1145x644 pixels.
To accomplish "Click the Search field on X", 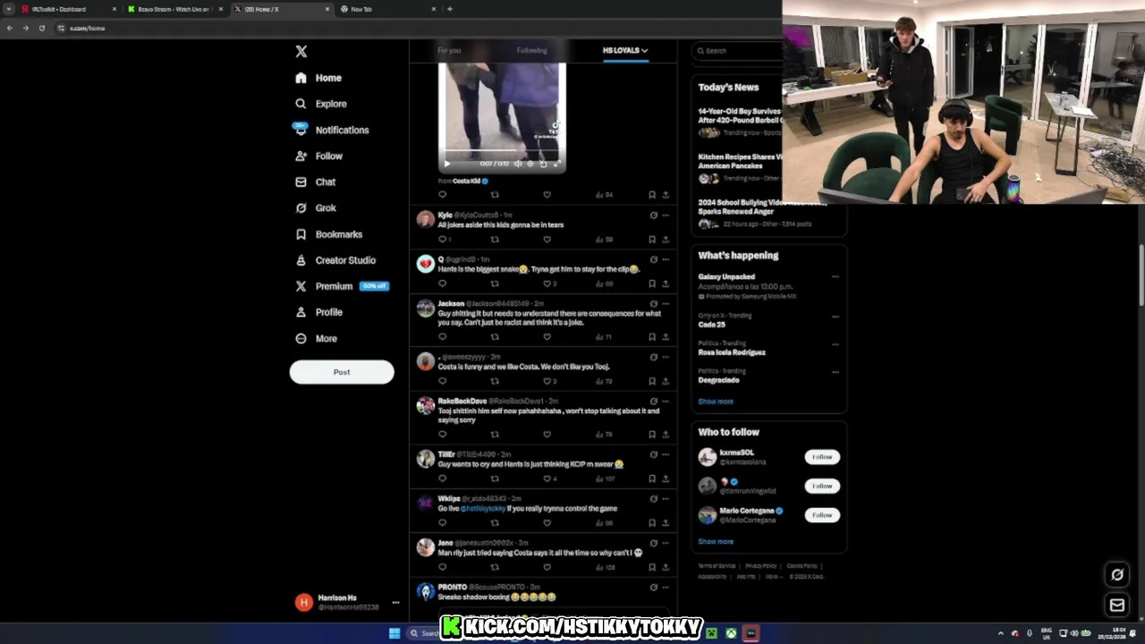I will tap(738, 51).
